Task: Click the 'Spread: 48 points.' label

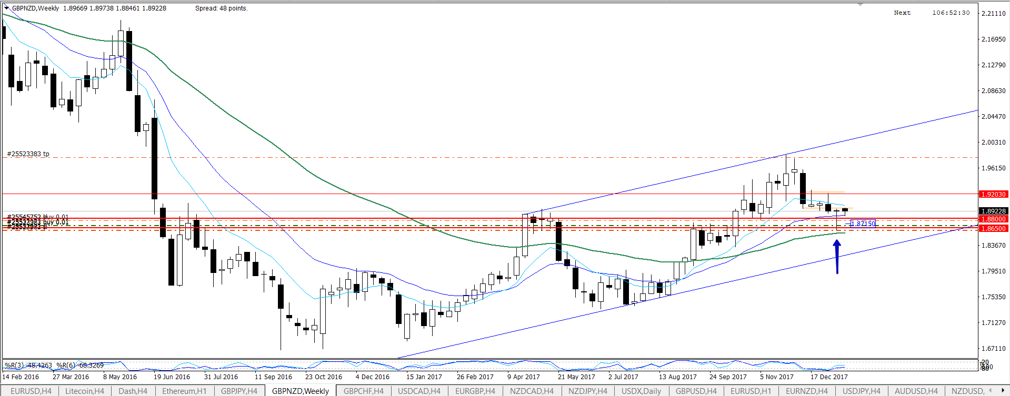Action: 221,8
